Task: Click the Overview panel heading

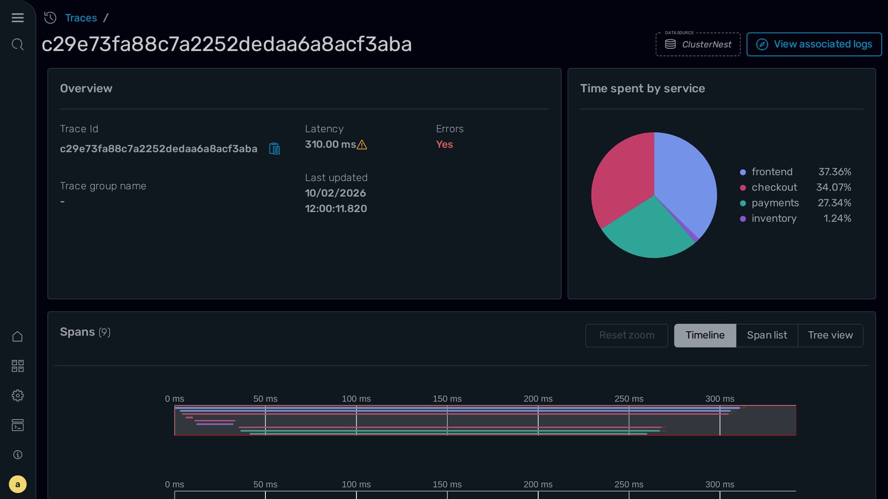Action: (86, 89)
